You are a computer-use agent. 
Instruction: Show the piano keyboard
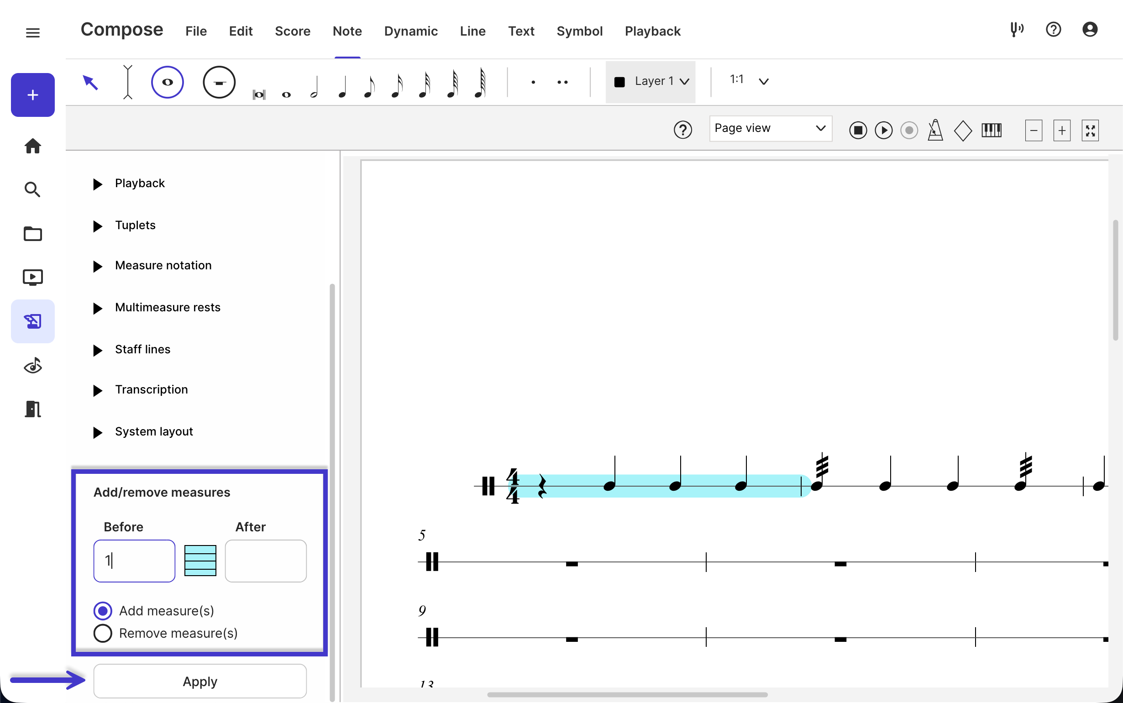point(992,130)
